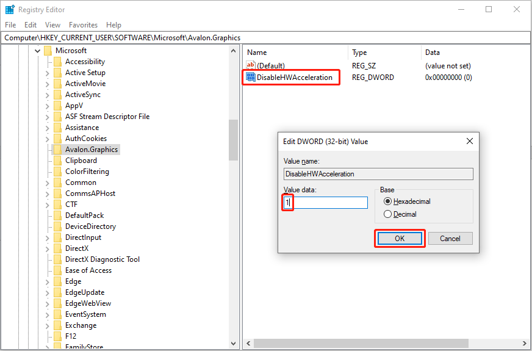Expand the Active Setup key
The width and height of the screenshot is (532, 351).
point(47,73)
